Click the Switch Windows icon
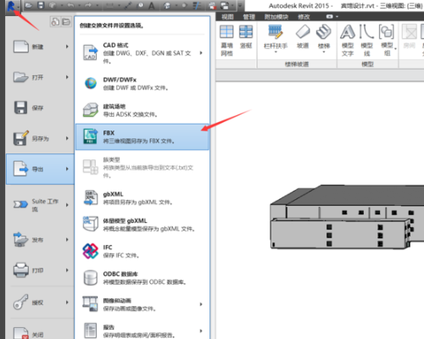424x339 pixels. point(225,6)
